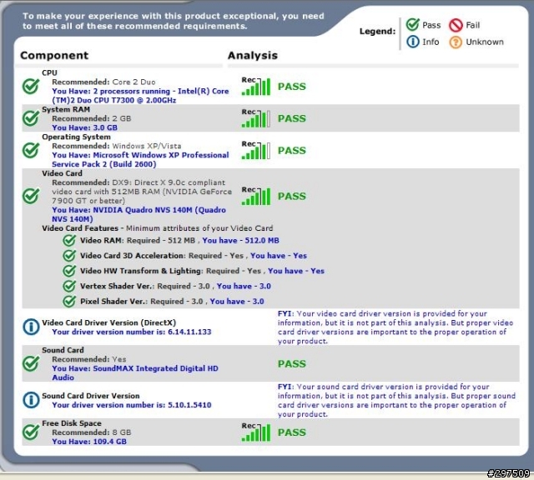Click the Sound Card pass checkmark icon

[31, 363]
